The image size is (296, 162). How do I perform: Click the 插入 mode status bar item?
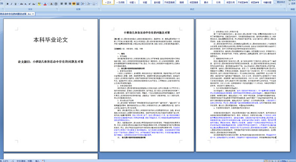(x=37, y=161)
